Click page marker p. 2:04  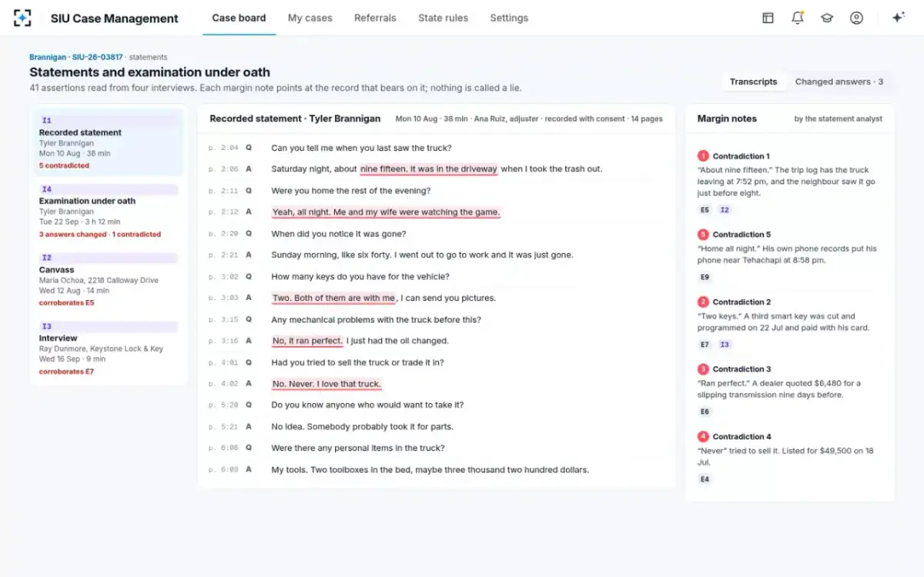(223, 148)
